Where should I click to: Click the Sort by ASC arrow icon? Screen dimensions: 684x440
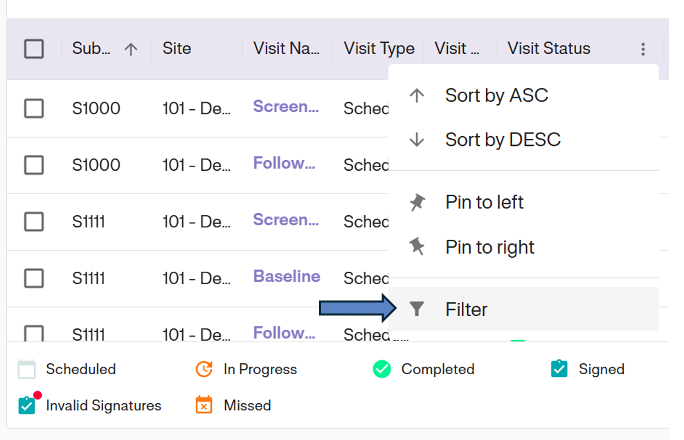[417, 95]
